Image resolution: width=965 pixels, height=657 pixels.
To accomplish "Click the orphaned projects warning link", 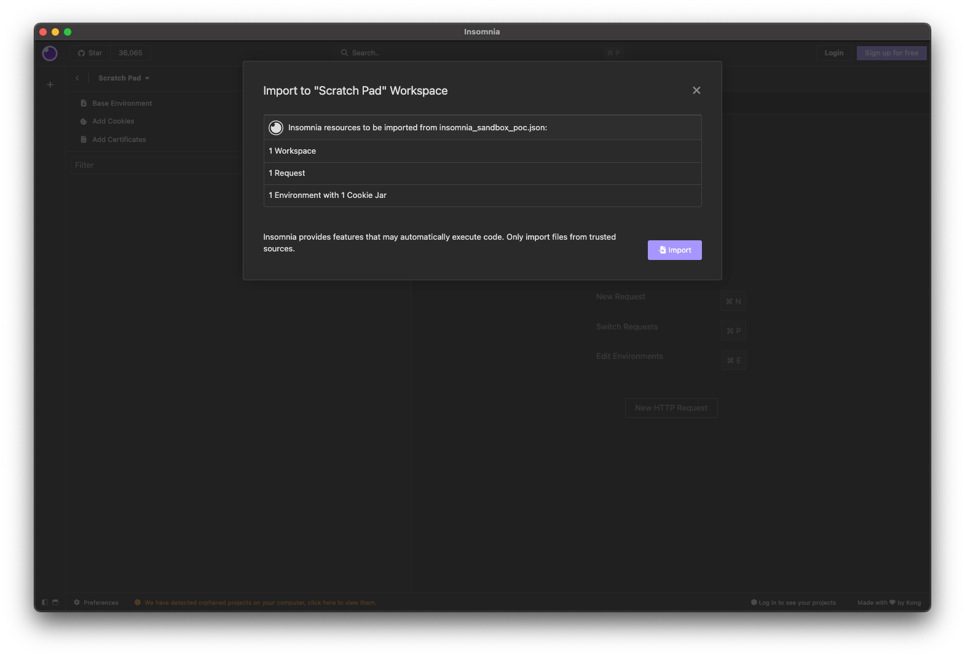I will click(260, 603).
